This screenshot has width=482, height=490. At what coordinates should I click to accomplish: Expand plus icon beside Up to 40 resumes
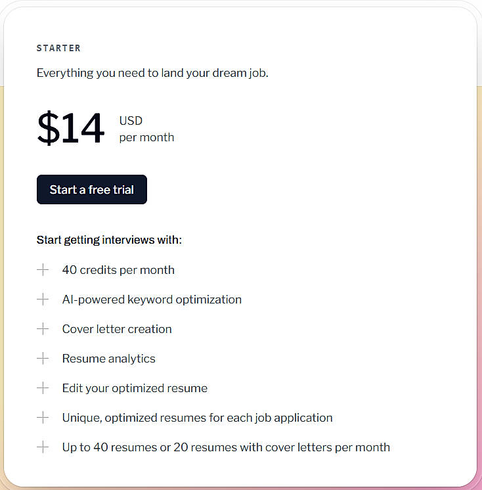(43, 447)
